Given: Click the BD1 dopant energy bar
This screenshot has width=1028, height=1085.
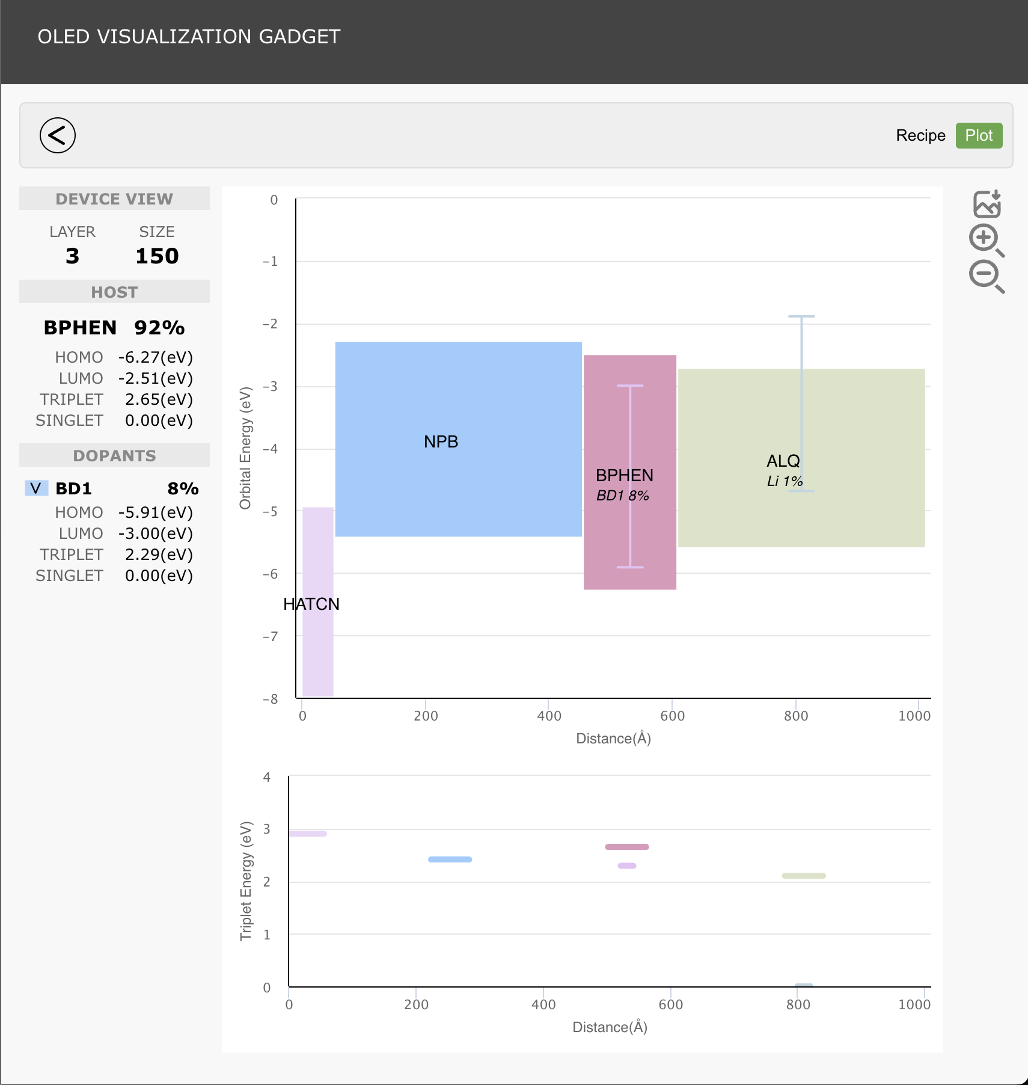Looking at the screenshot, I should coord(630,445).
